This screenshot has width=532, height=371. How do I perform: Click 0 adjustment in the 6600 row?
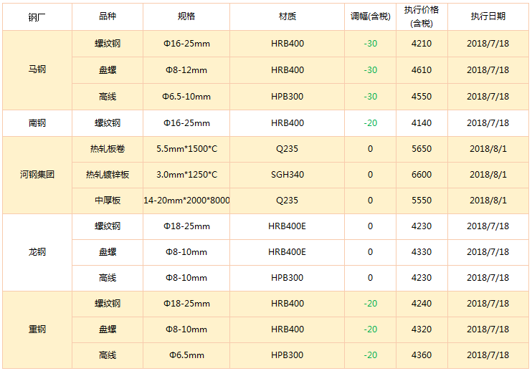pyautogui.click(x=371, y=175)
